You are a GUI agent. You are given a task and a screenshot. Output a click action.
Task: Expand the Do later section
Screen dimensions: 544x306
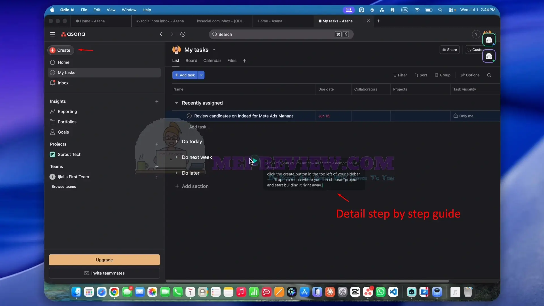pos(176,173)
